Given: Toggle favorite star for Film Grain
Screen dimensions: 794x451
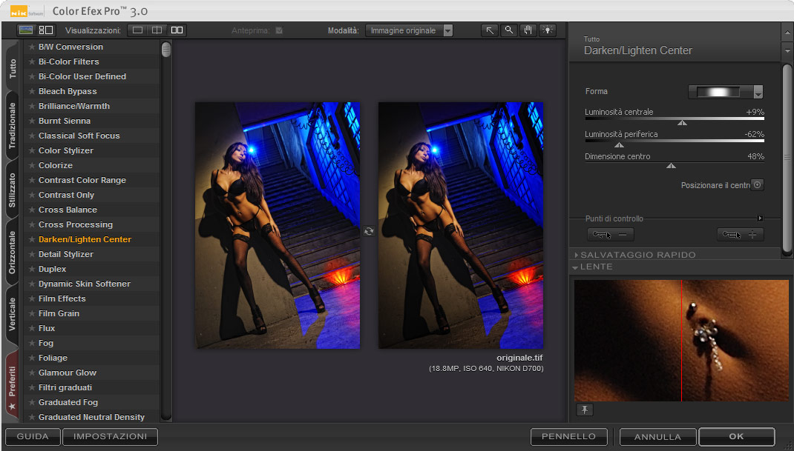Looking at the screenshot, I should (31, 313).
